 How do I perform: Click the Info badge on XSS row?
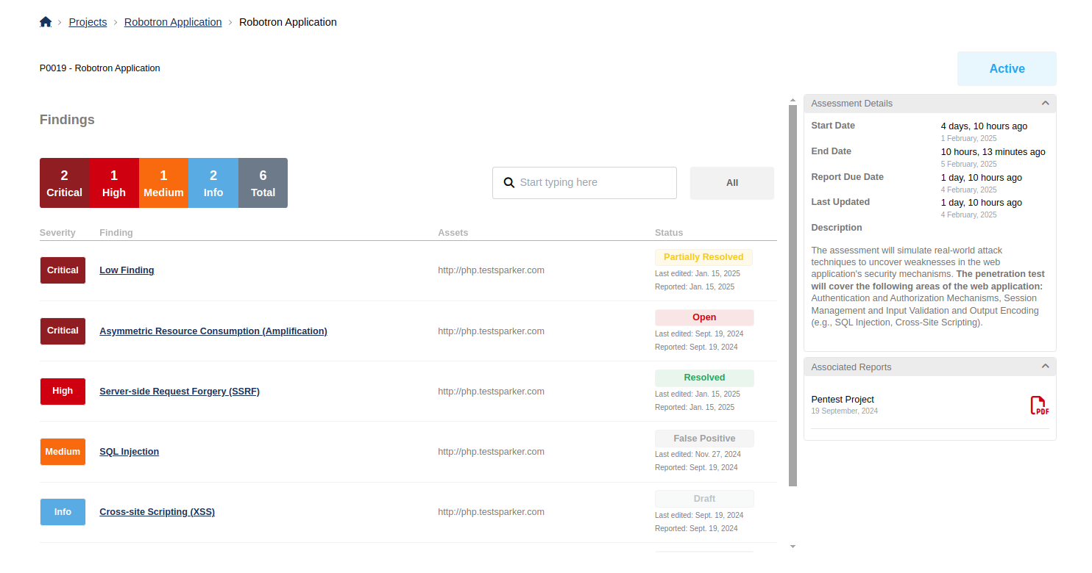[x=63, y=512]
